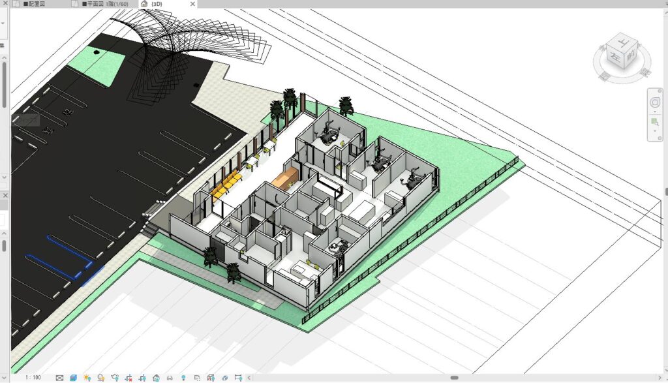Open the Detail Level icon in view bar
668x383 pixels.
pos(59,378)
